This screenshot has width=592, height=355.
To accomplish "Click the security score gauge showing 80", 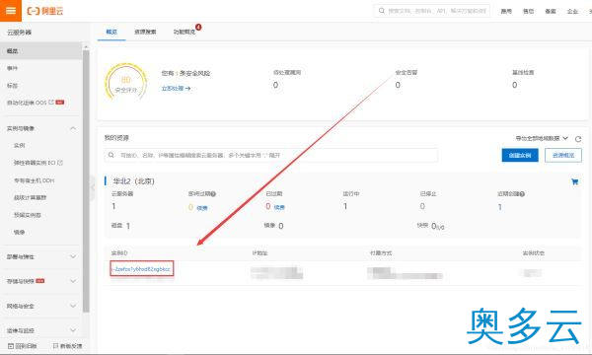I will (x=125, y=83).
